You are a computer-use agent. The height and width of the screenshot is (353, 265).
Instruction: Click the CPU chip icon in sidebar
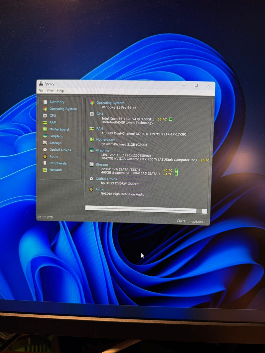click(45, 116)
